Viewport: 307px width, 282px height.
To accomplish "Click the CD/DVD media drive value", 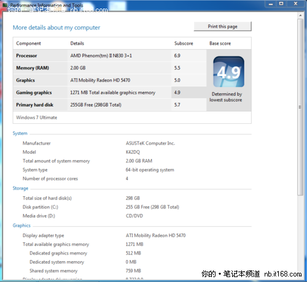I will (134, 216).
